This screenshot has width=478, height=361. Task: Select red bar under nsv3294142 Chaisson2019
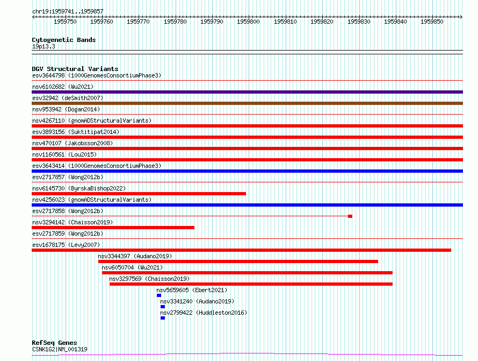tap(113, 228)
